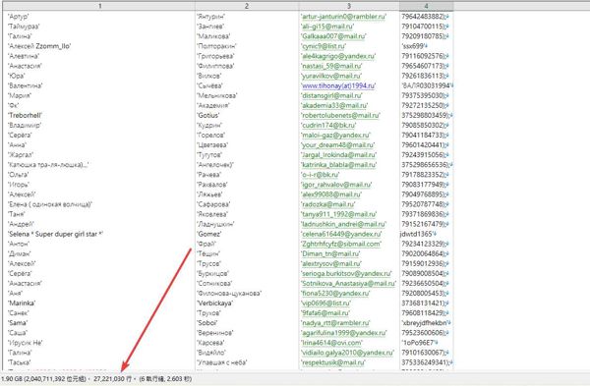Viewport: 590px width, 386px height.
Task: Click the akademia33@mail.ru cell
Action: [334, 106]
